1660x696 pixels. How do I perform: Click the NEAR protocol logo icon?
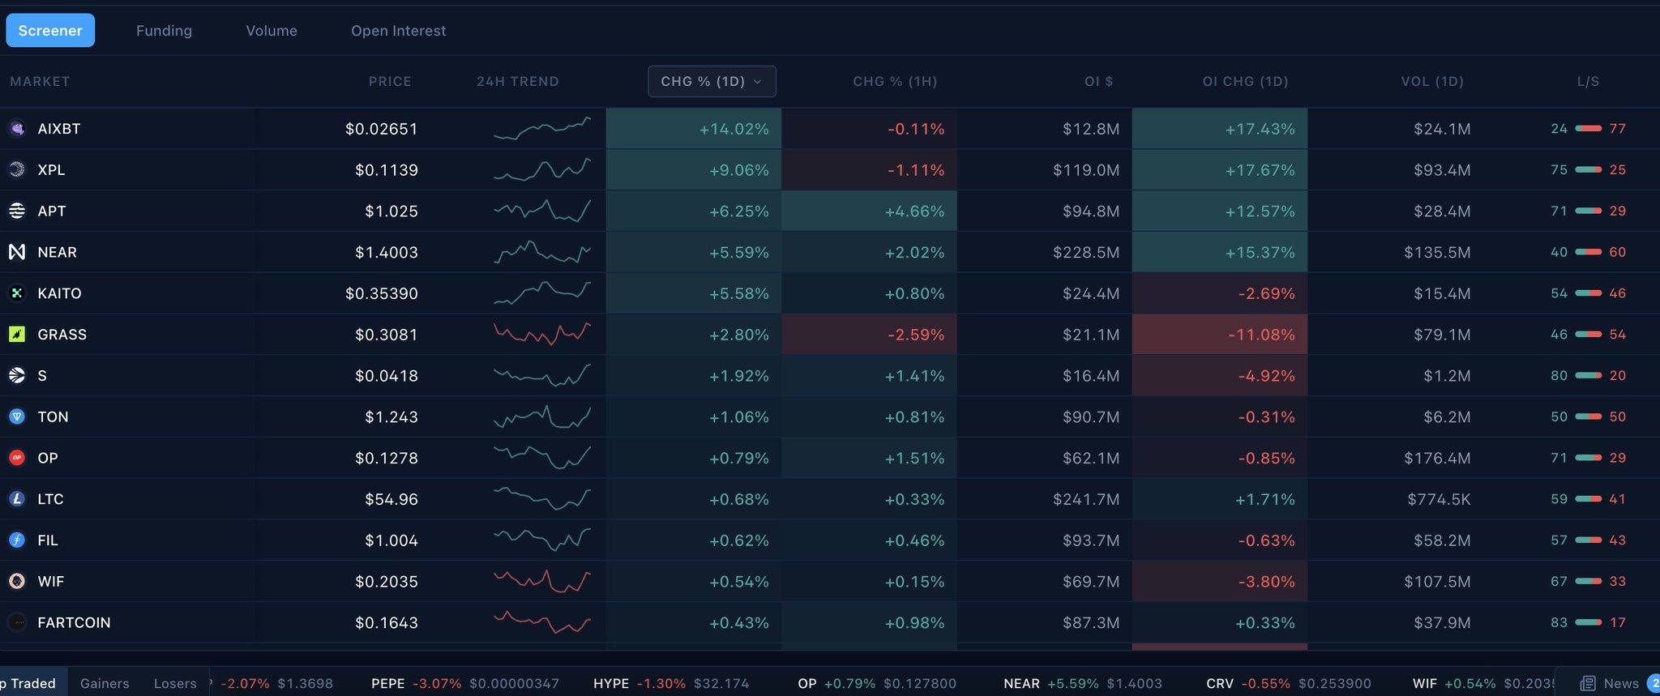[17, 252]
